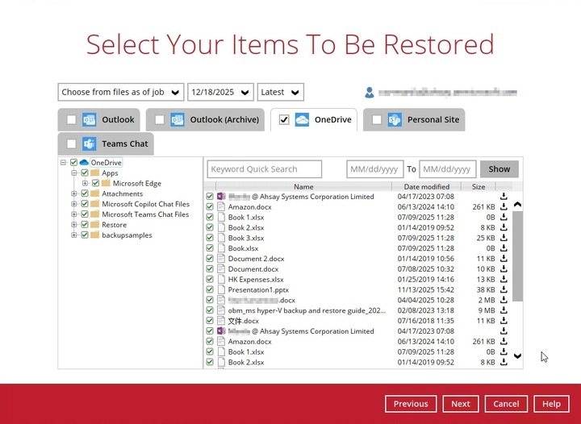Switch to the Outlook tab
The image size is (581, 424).
point(118,120)
